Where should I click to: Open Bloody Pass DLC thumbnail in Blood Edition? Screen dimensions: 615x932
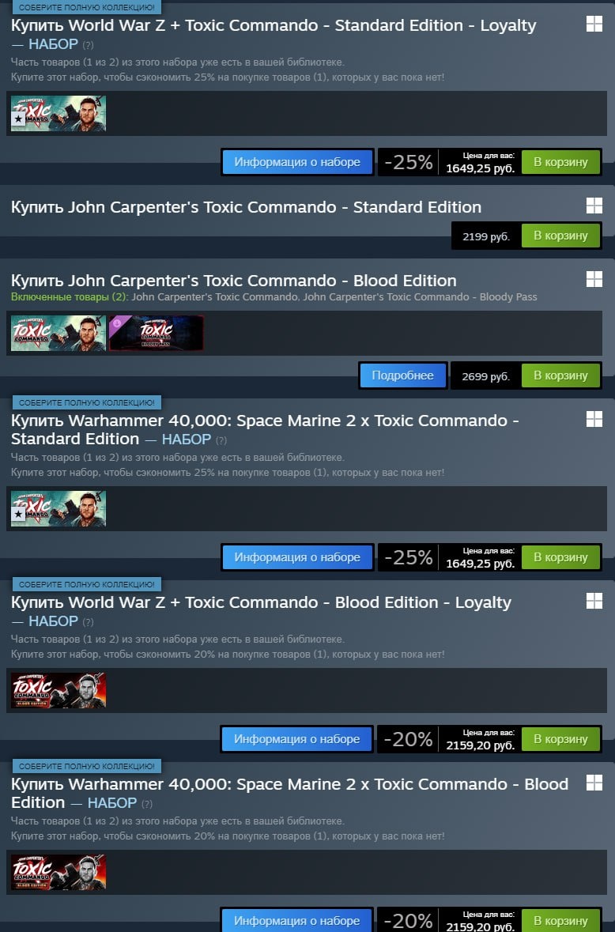[157, 333]
